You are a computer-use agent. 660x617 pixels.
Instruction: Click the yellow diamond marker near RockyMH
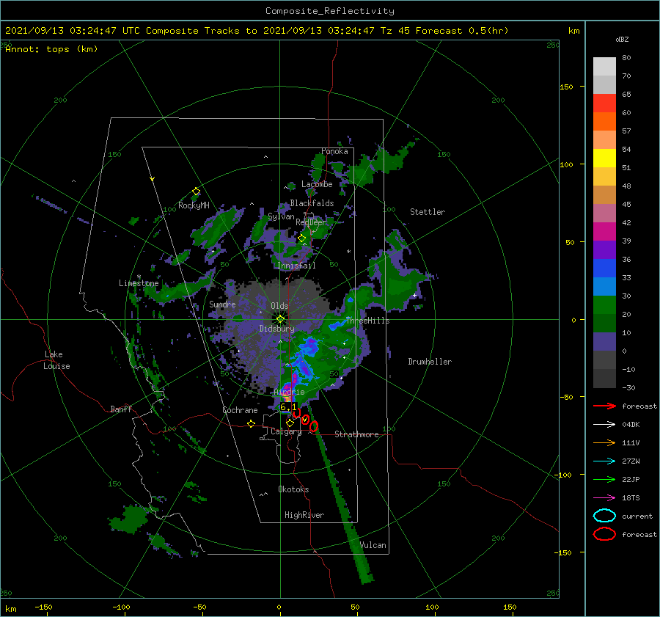(196, 191)
